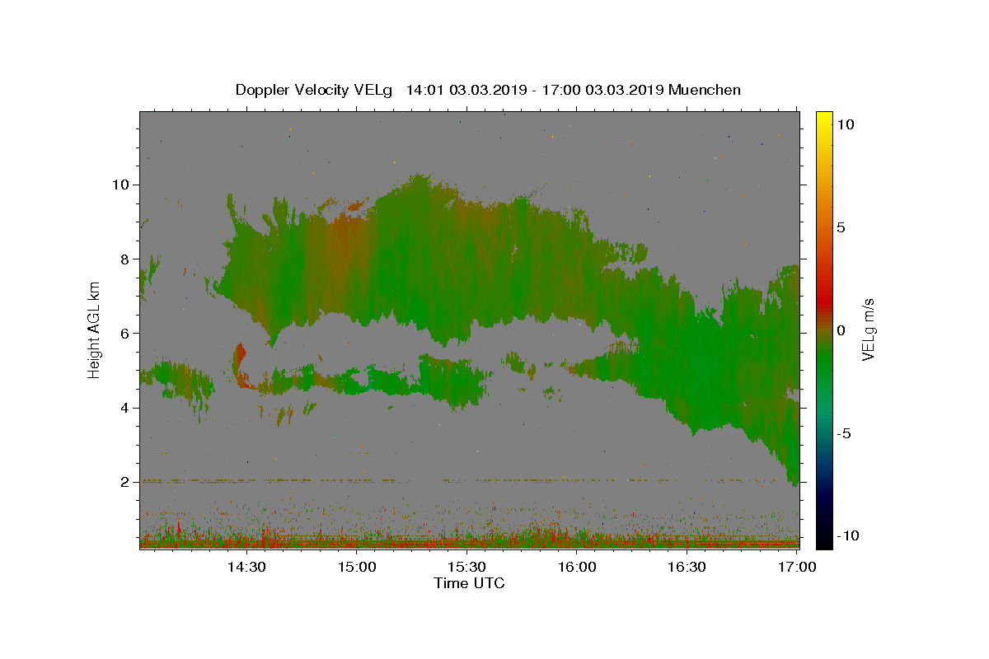Click the 16:30 time tick label

coord(687,567)
